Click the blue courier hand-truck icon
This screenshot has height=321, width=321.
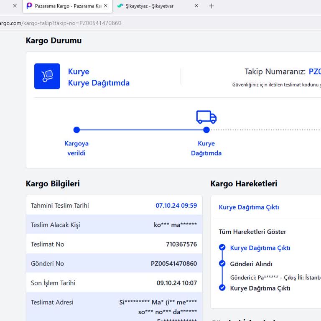(x=47, y=76)
